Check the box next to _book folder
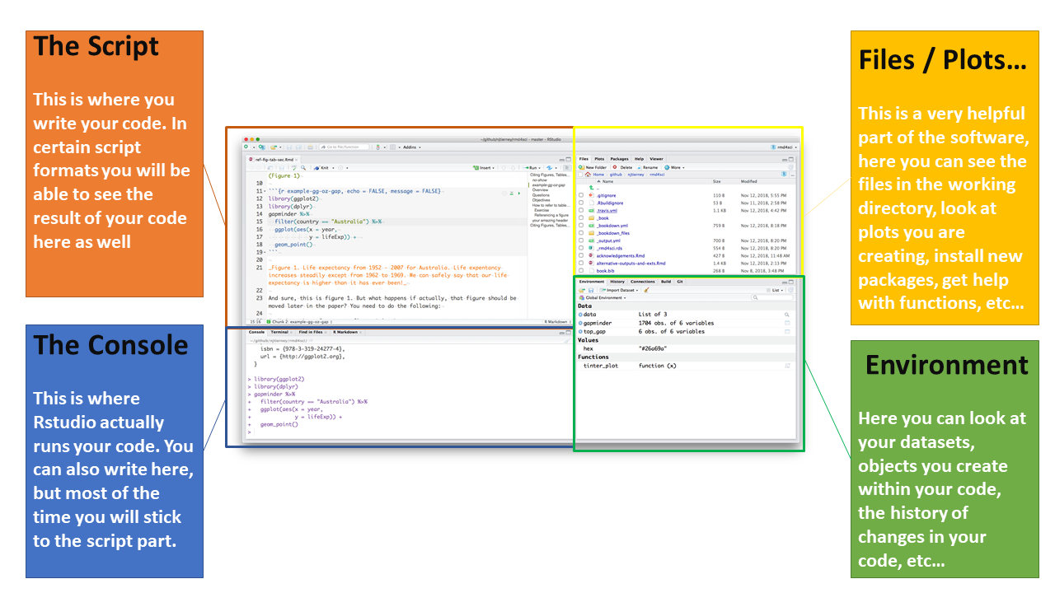 581,217
